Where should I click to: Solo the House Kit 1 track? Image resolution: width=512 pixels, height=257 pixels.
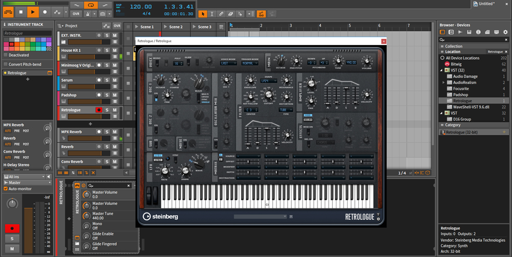point(106,51)
